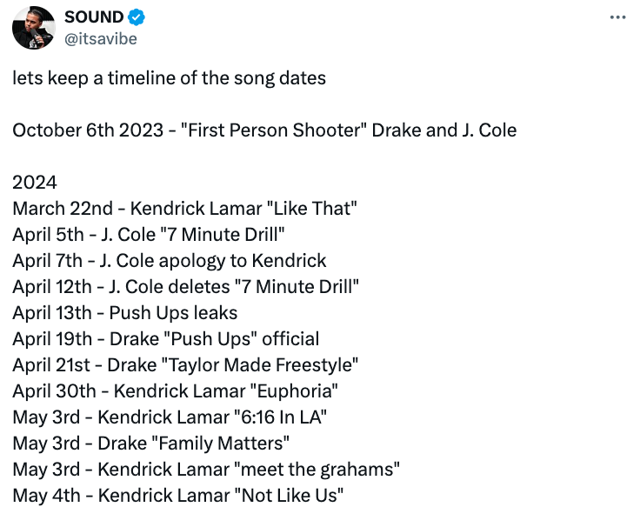
Task: Click the April 19th 'Push Ups' official line
Action: coord(166,339)
